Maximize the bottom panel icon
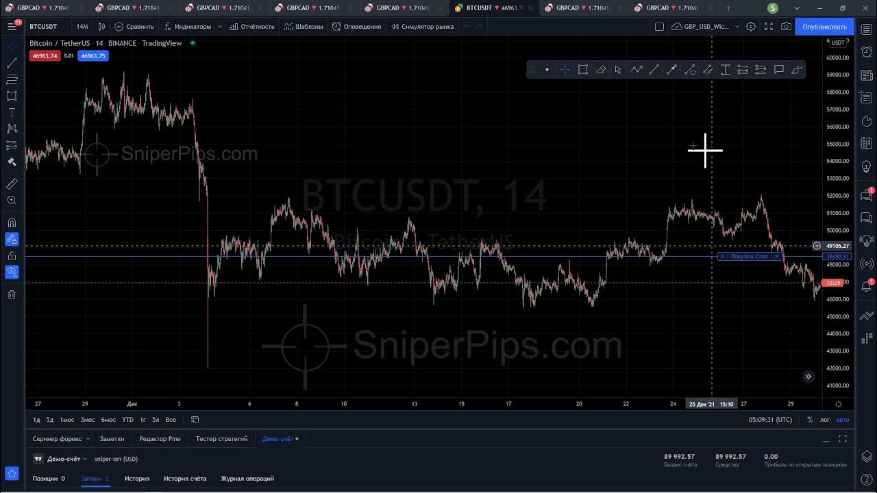The height and width of the screenshot is (493, 877). pyautogui.click(x=843, y=439)
